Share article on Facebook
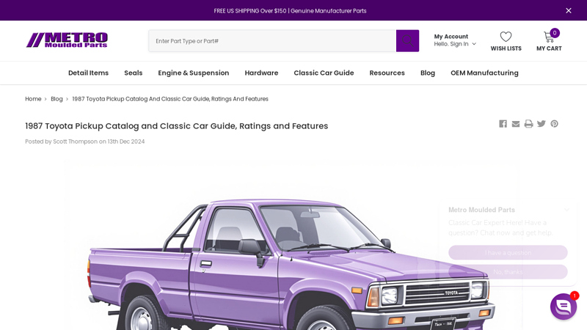Viewport: 587px width, 330px height. 503,124
